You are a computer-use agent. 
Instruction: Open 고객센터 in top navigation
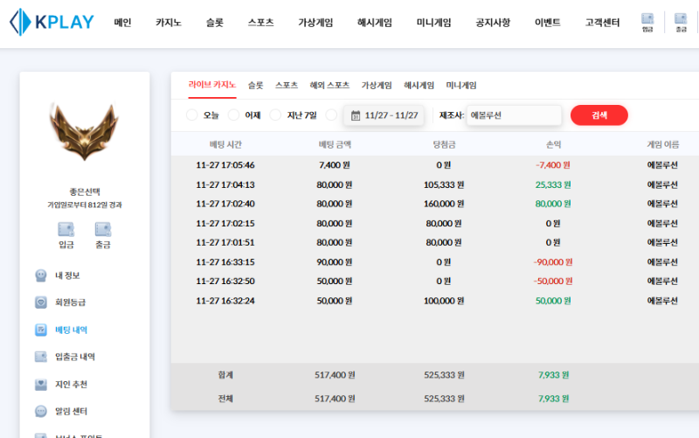point(602,23)
